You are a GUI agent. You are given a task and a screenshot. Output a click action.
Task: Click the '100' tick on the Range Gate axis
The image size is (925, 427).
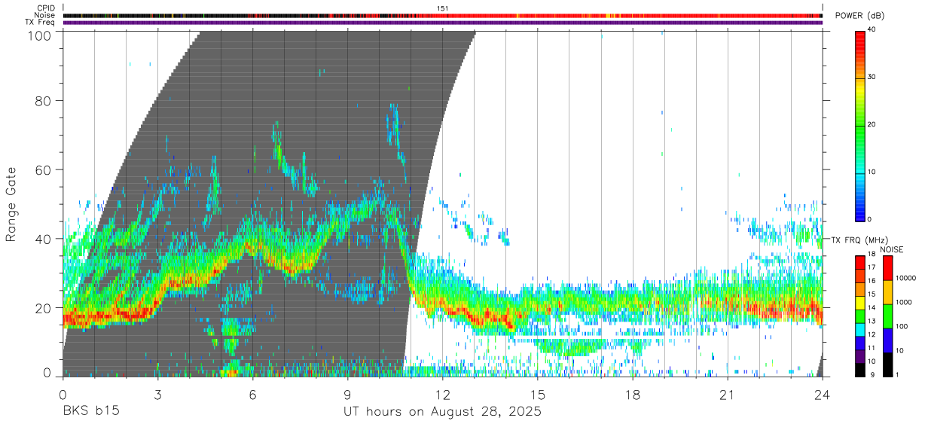point(39,34)
